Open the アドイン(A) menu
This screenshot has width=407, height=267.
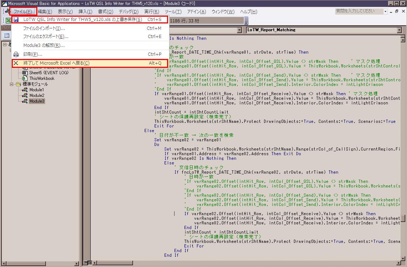pyautogui.click(x=197, y=12)
